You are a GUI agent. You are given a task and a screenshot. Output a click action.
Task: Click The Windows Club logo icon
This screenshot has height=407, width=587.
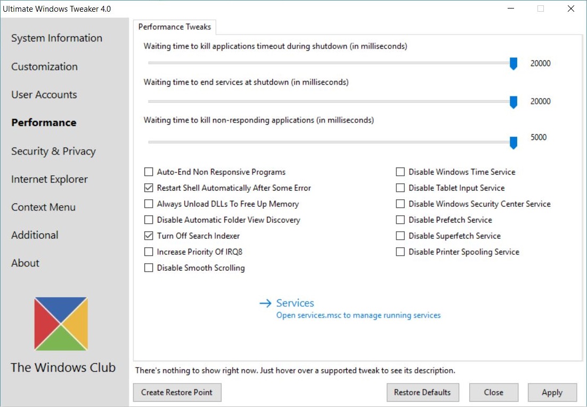pyautogui.click(x=61, y=323)
